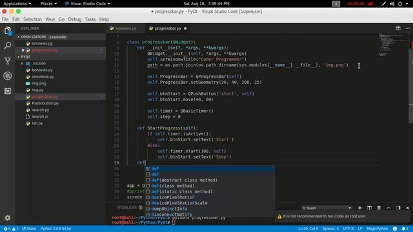
Task: Select the Python 3.6.6 64-bit interpreter
Action: (x=55, y=229)
